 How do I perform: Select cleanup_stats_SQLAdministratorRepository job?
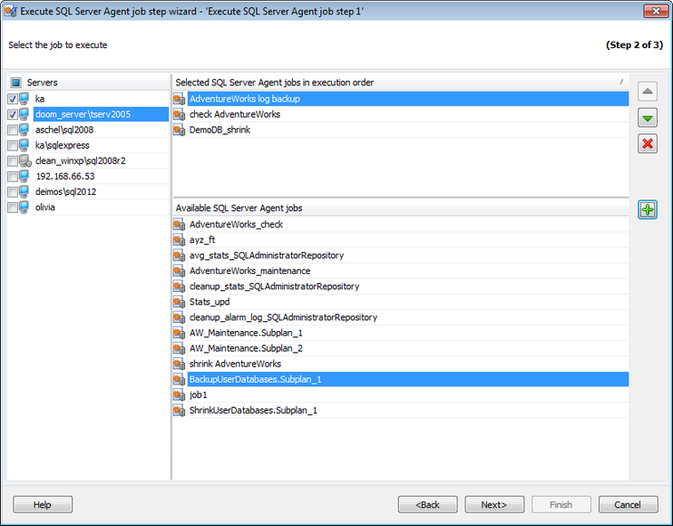tap(408, 287)
